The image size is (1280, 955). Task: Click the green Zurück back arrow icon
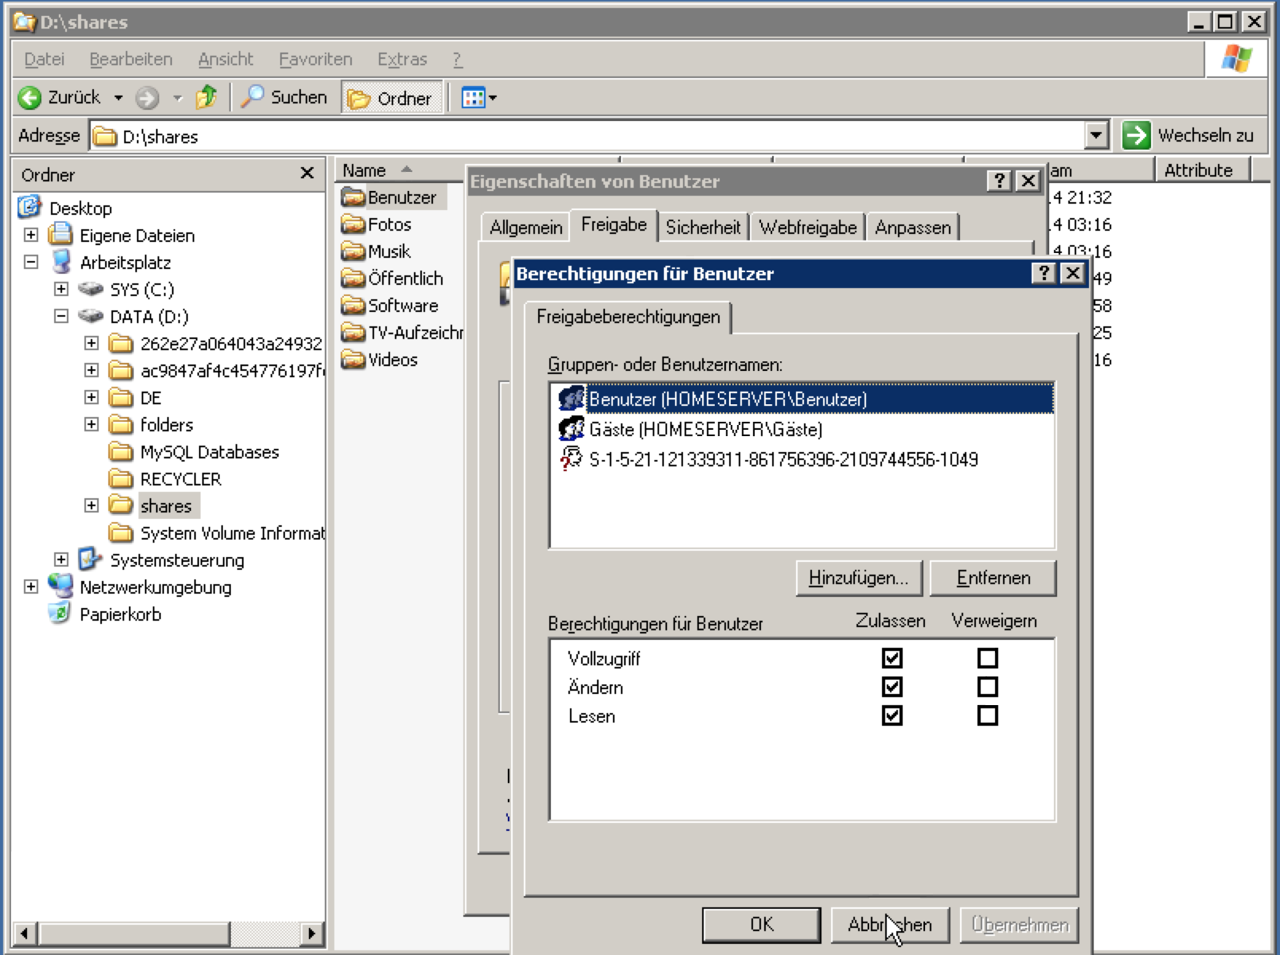29,98
